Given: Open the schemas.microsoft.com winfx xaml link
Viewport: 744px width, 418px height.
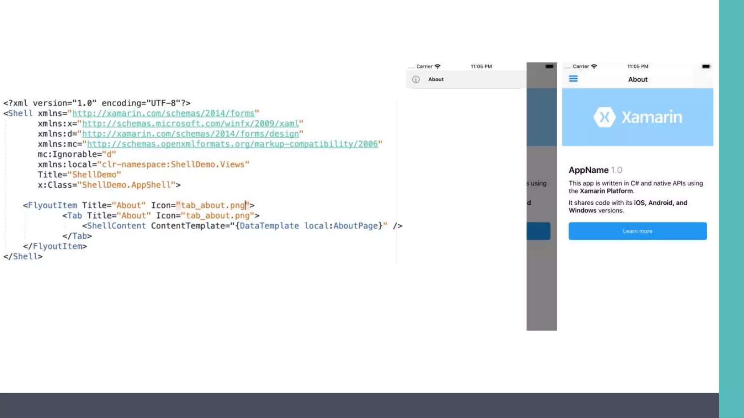Looking at the screenshot, I should pos(190,124).
